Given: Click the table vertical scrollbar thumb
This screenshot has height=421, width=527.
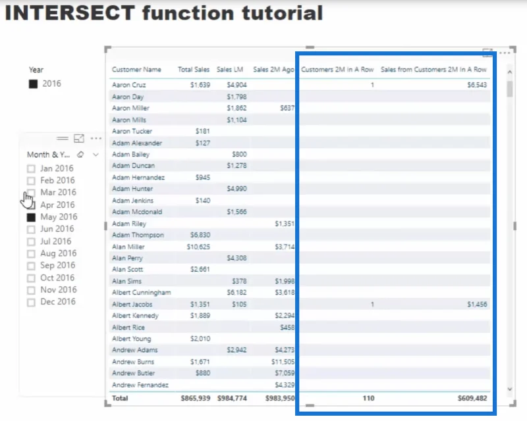Looking at the screenshot, I should coord(509,89).
